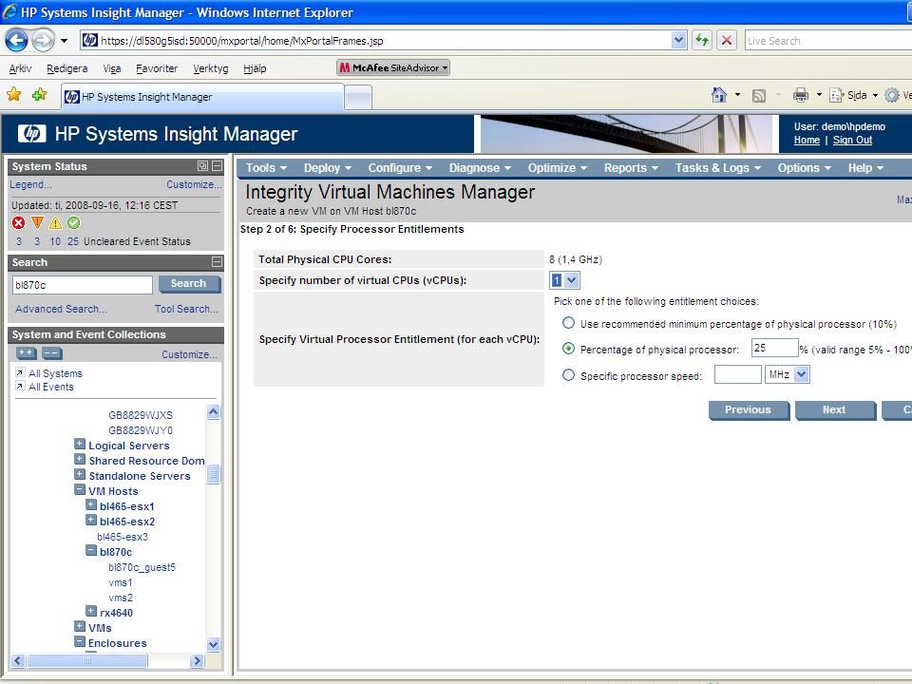Screen dimensions: 912x684
Task: Collapse all collections with -- button
Action: coord(51,353)
